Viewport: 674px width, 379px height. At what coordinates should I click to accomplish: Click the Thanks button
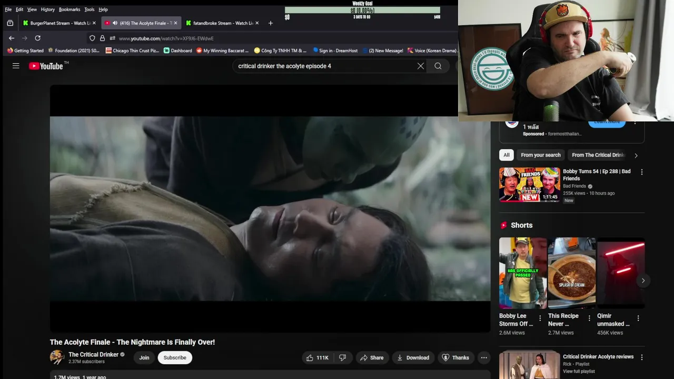pyautogui.click(x=455, y=357)
